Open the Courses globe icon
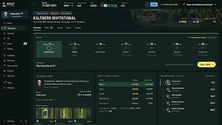Screen dimensions: 222x125 [x=4, y=71]
